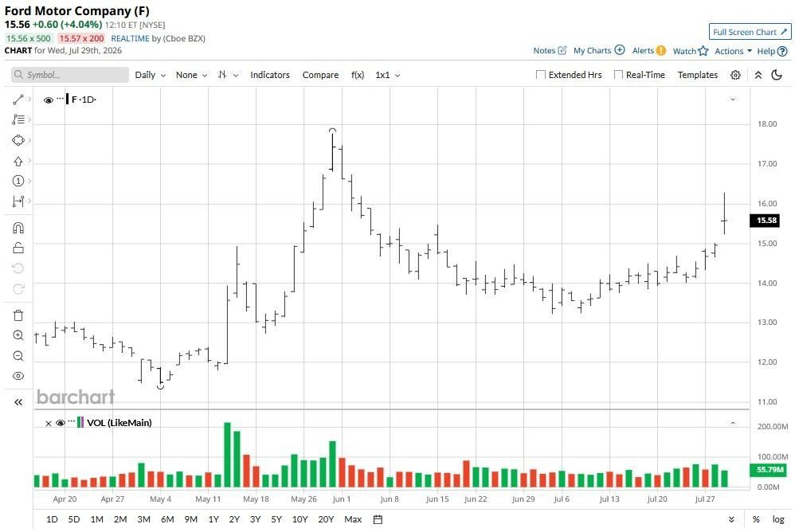Add Ford to Watch list
The width and height of the screenshot is (795, 532).
(690, 51)
